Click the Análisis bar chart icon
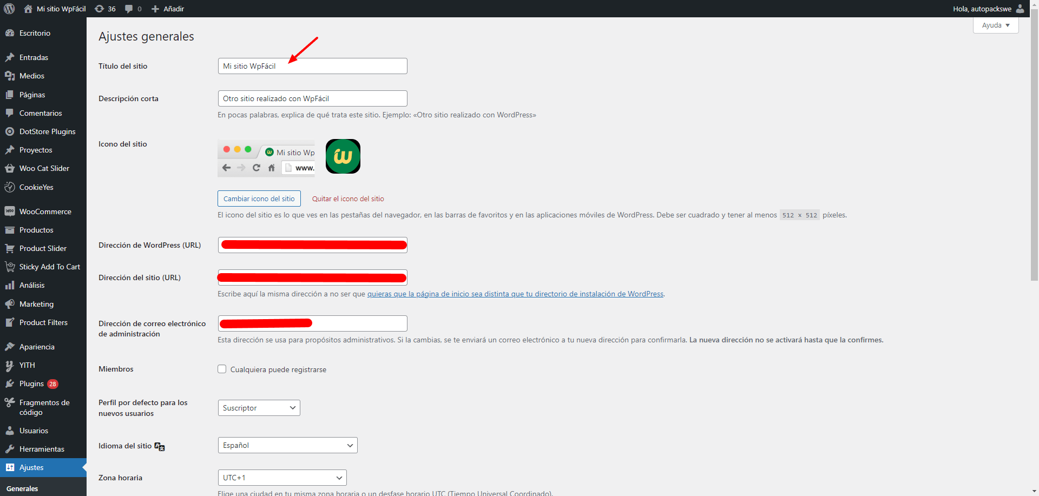The image size is (1039, 496). 10,285
